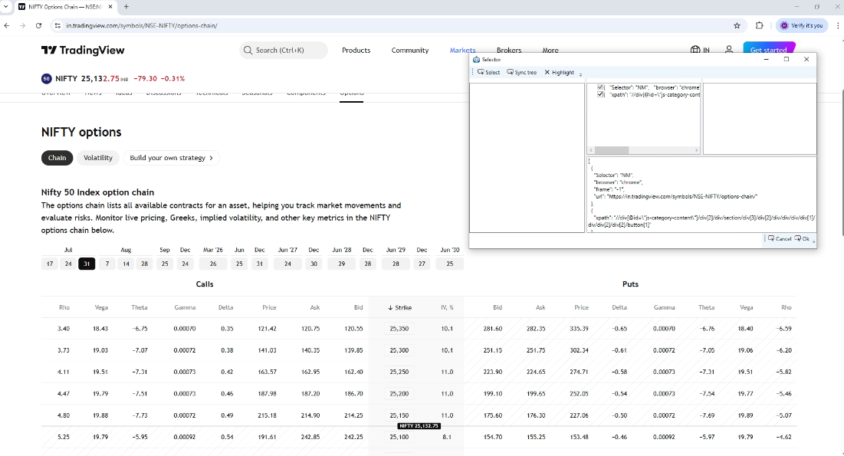Choose the Jun '30 expiry 25

coord(450,264)
